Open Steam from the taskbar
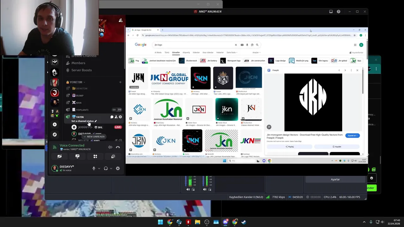Viewport: 404px width, 227px height. pos(244,222)
